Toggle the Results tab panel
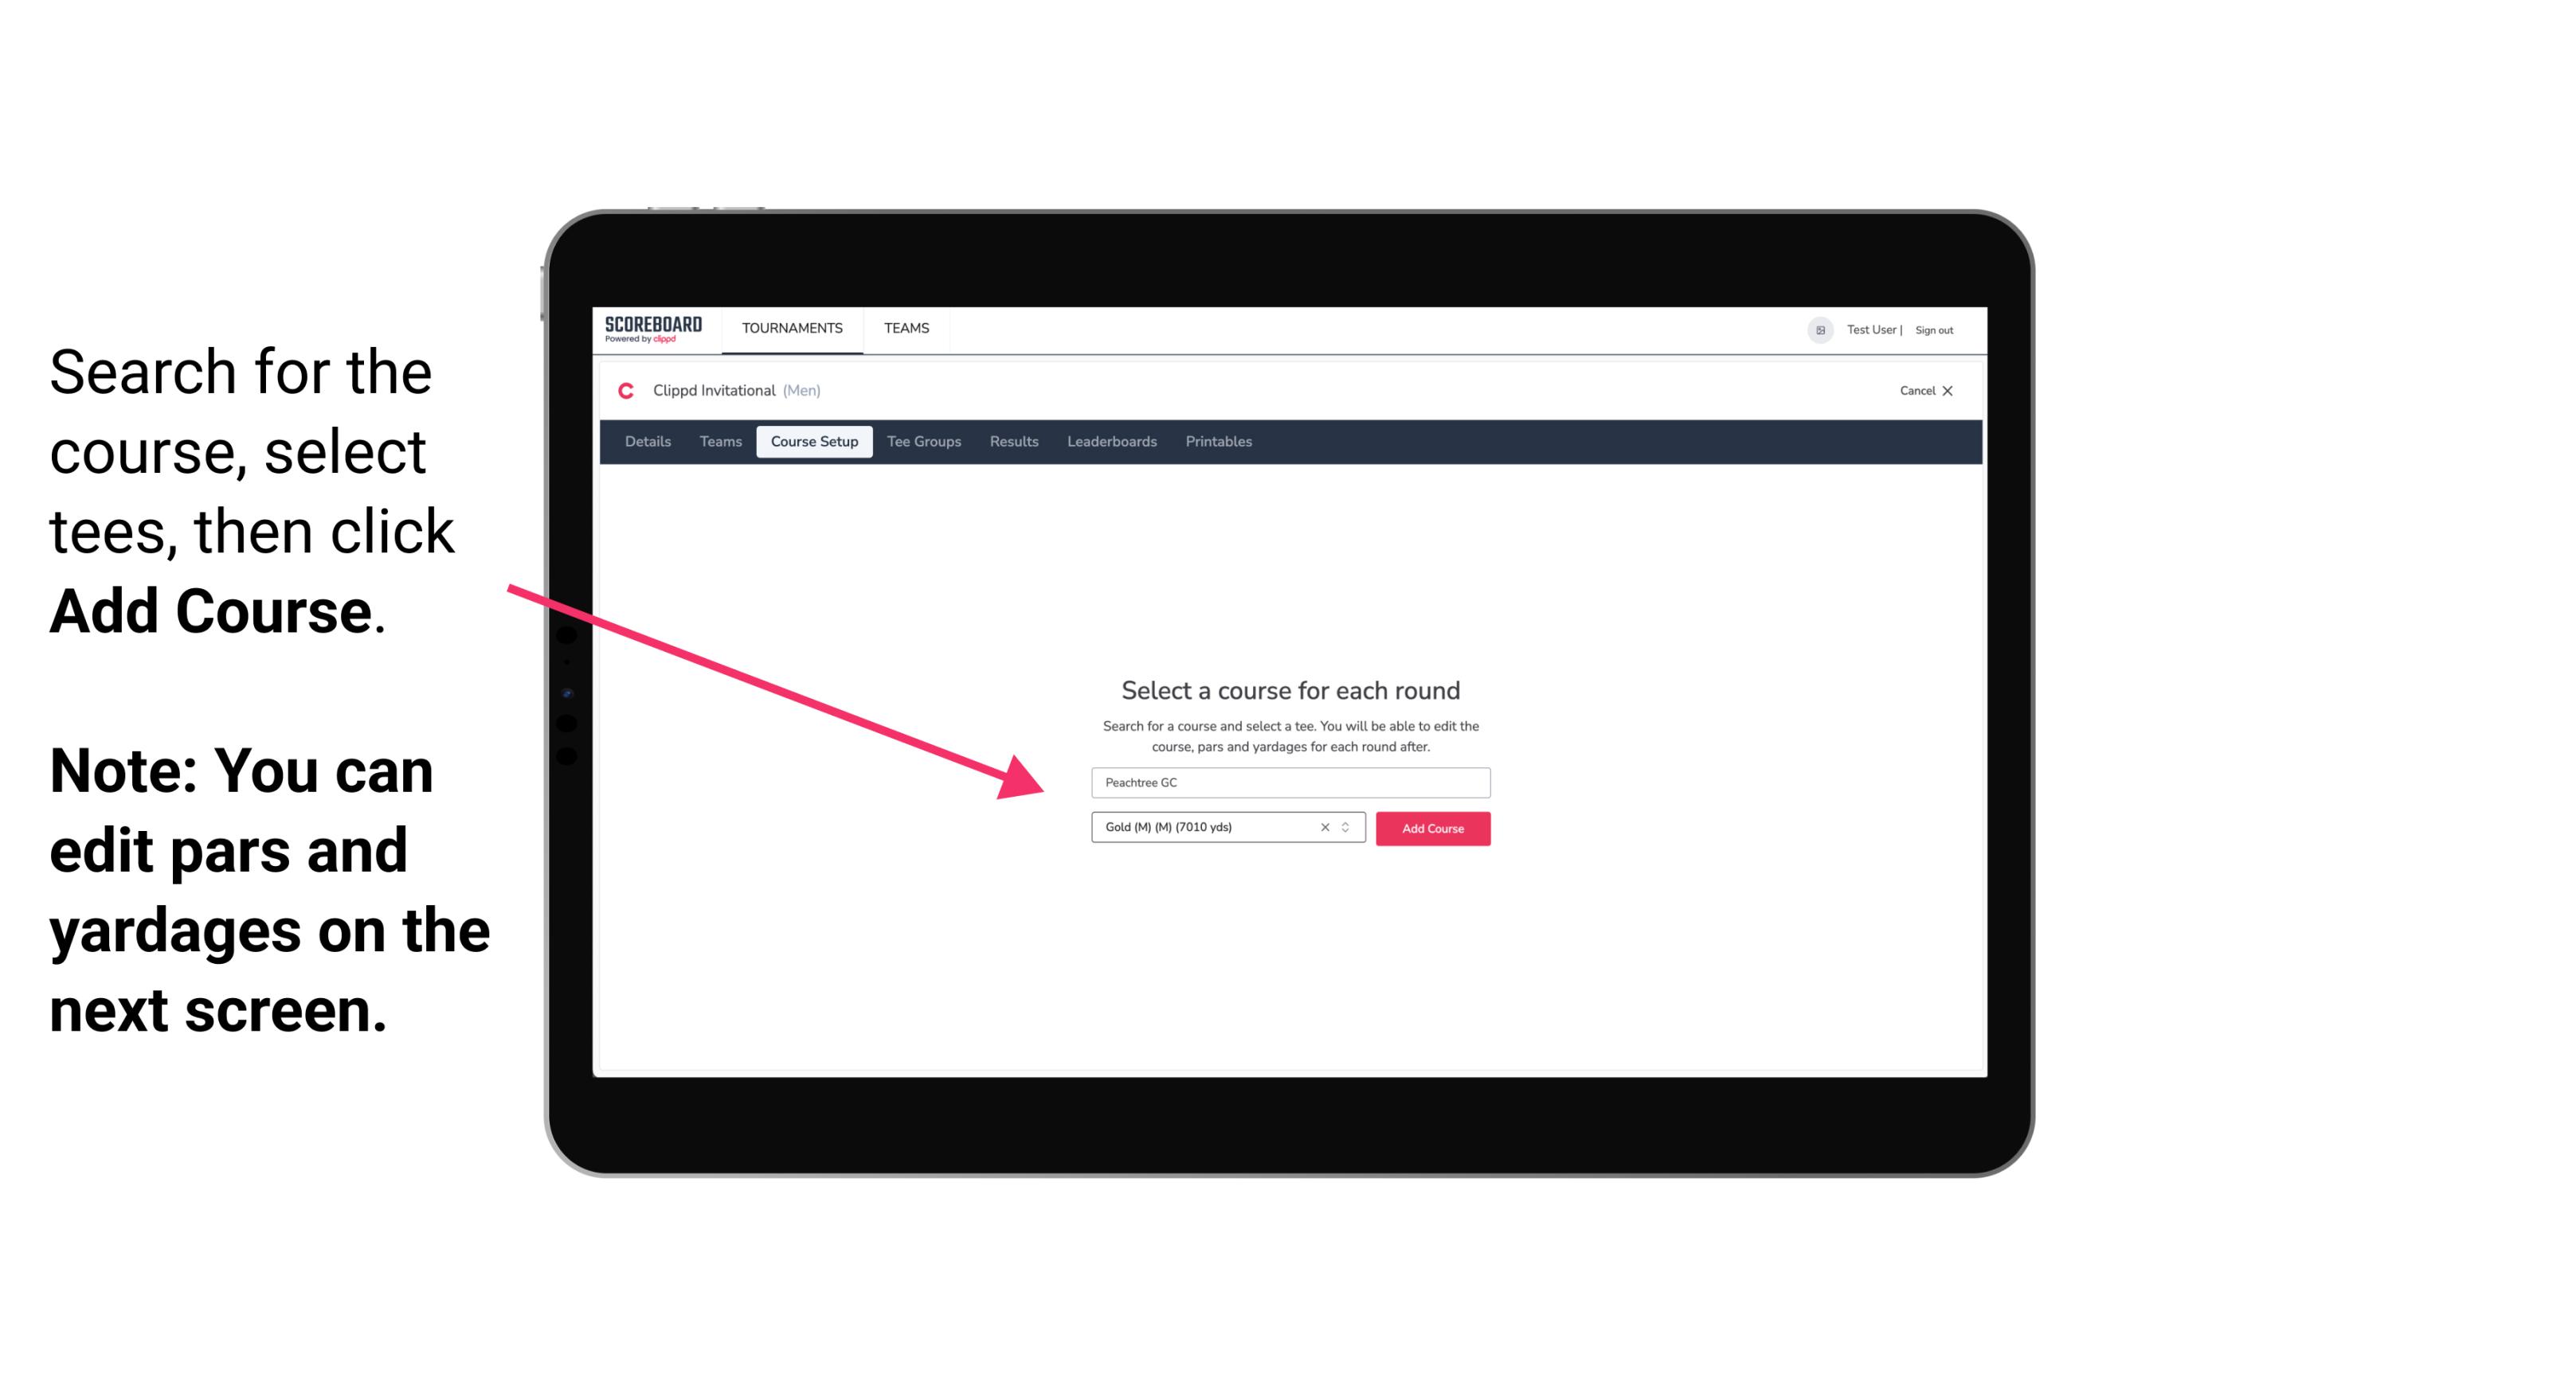This screenshot has height=1385, width=2576. pyautogui.click(x=1012, y=442)
